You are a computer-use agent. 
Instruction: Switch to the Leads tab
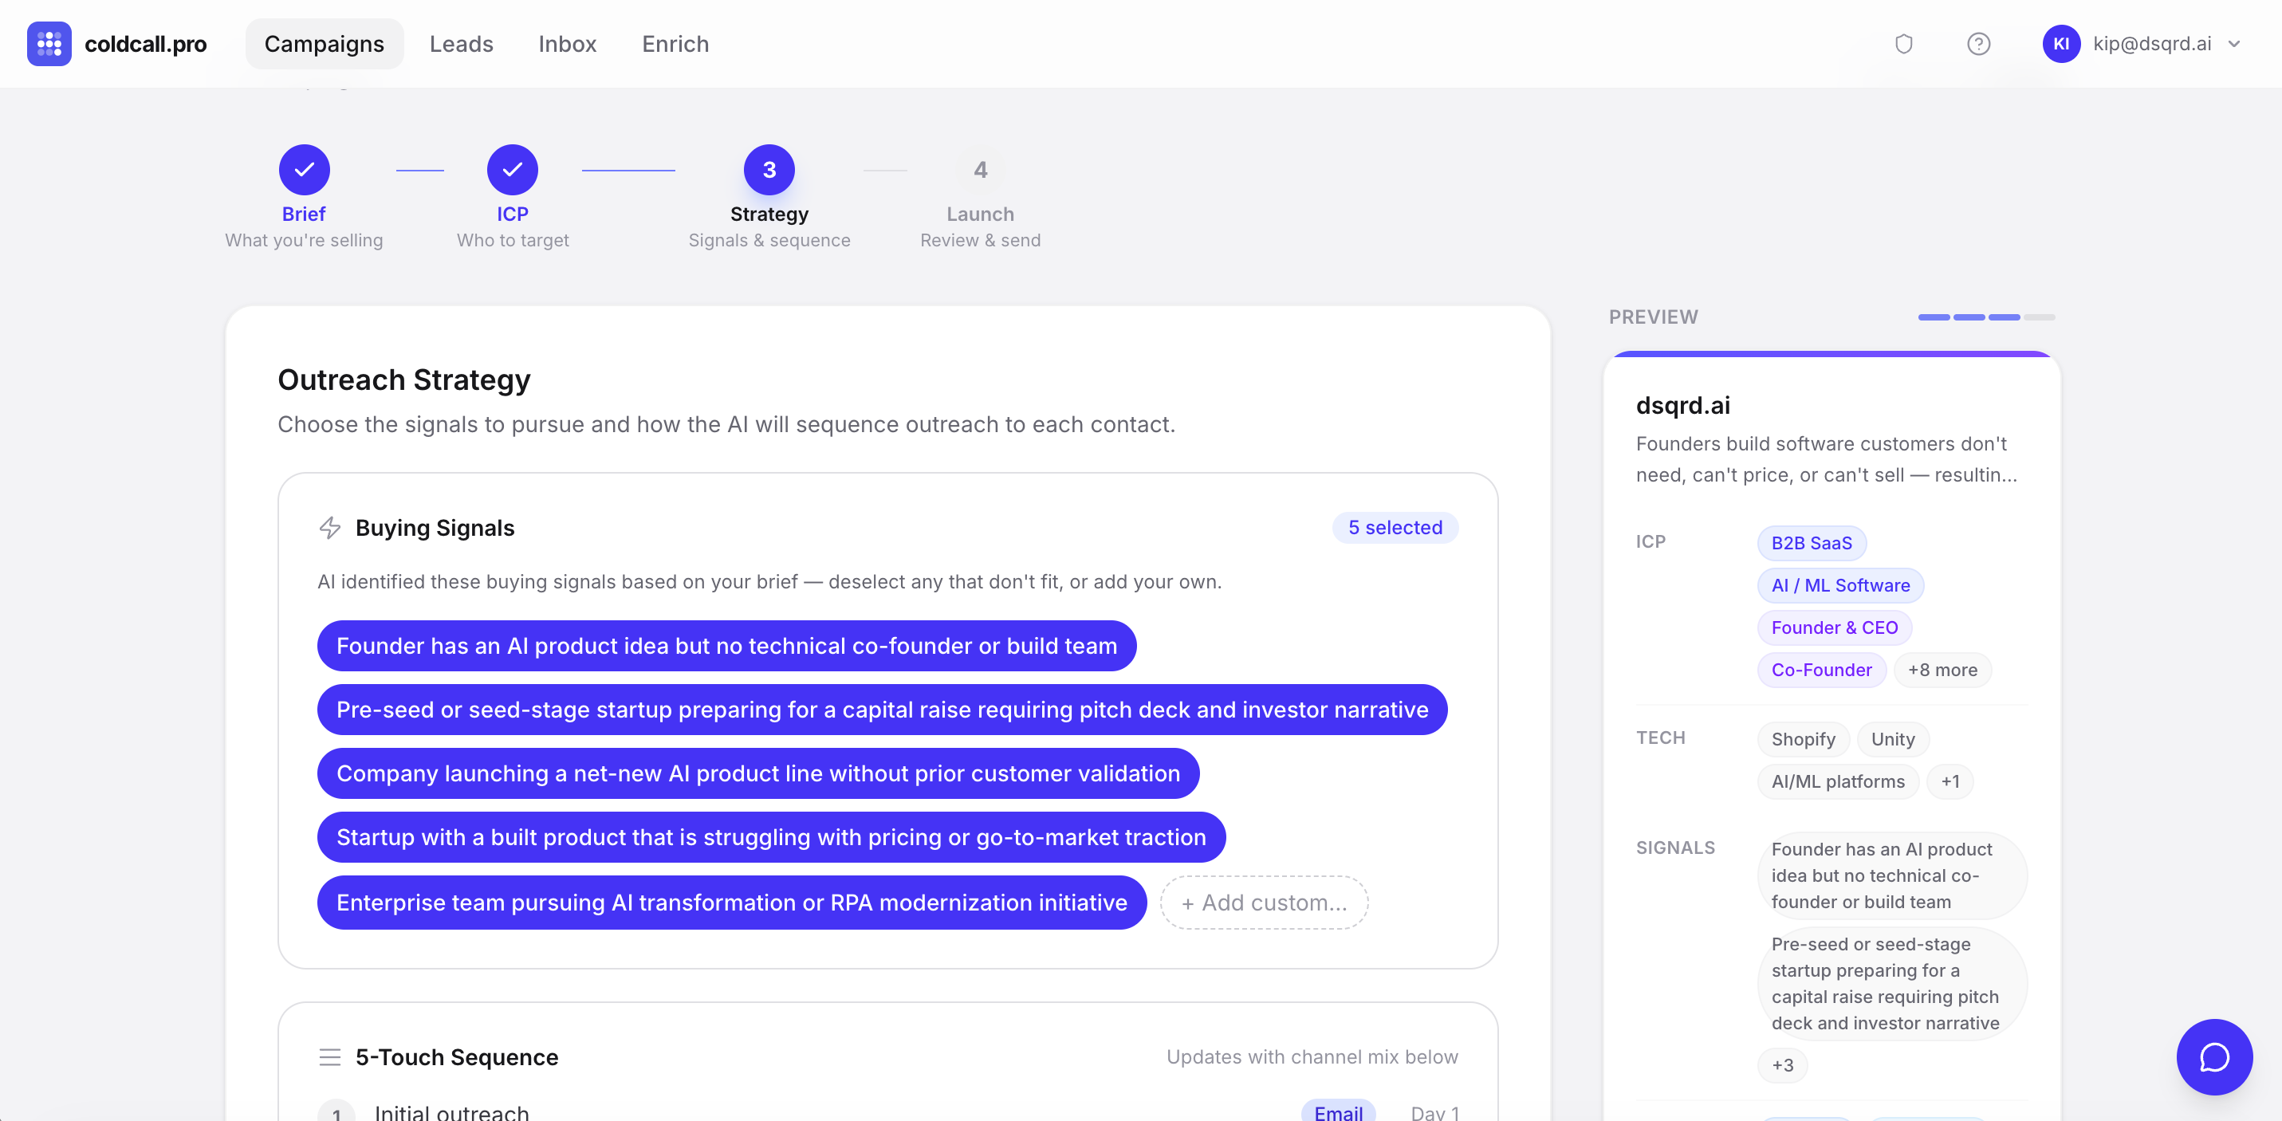click(461, 43)
